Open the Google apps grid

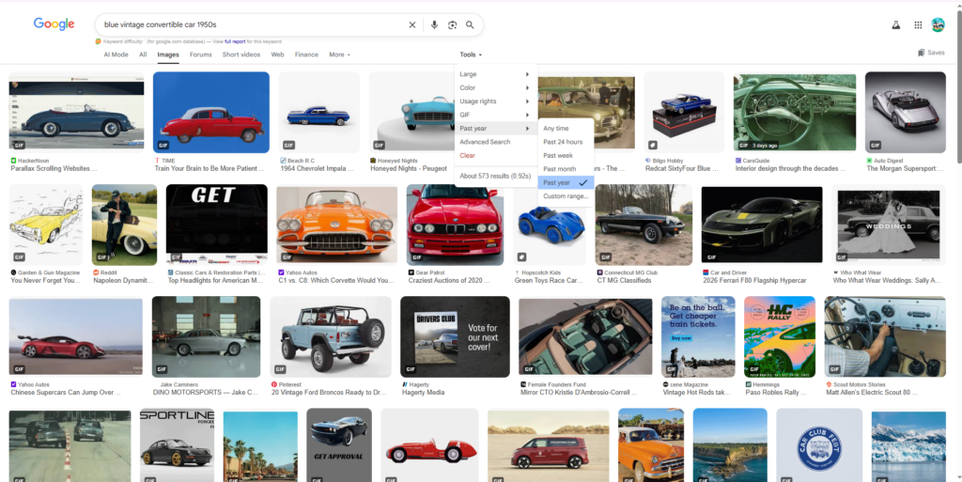(x=918, y=25)
